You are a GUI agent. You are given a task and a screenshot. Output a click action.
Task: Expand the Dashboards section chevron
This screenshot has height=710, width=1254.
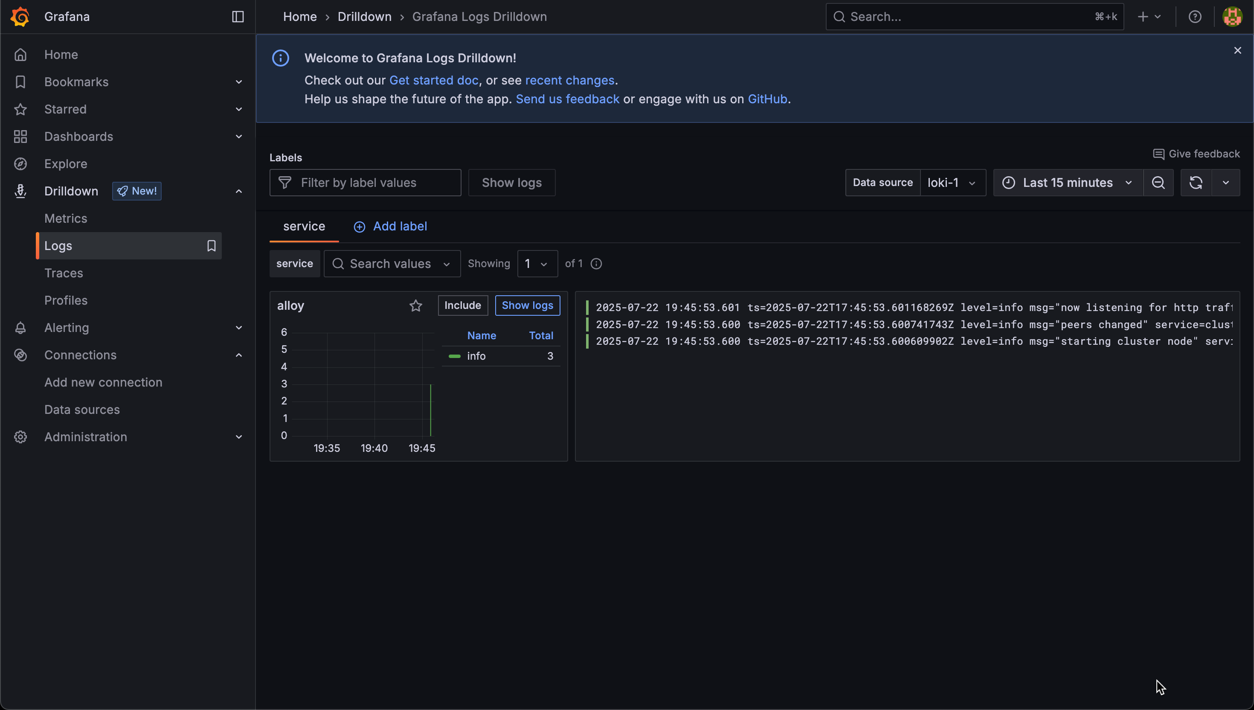[239, 137]
